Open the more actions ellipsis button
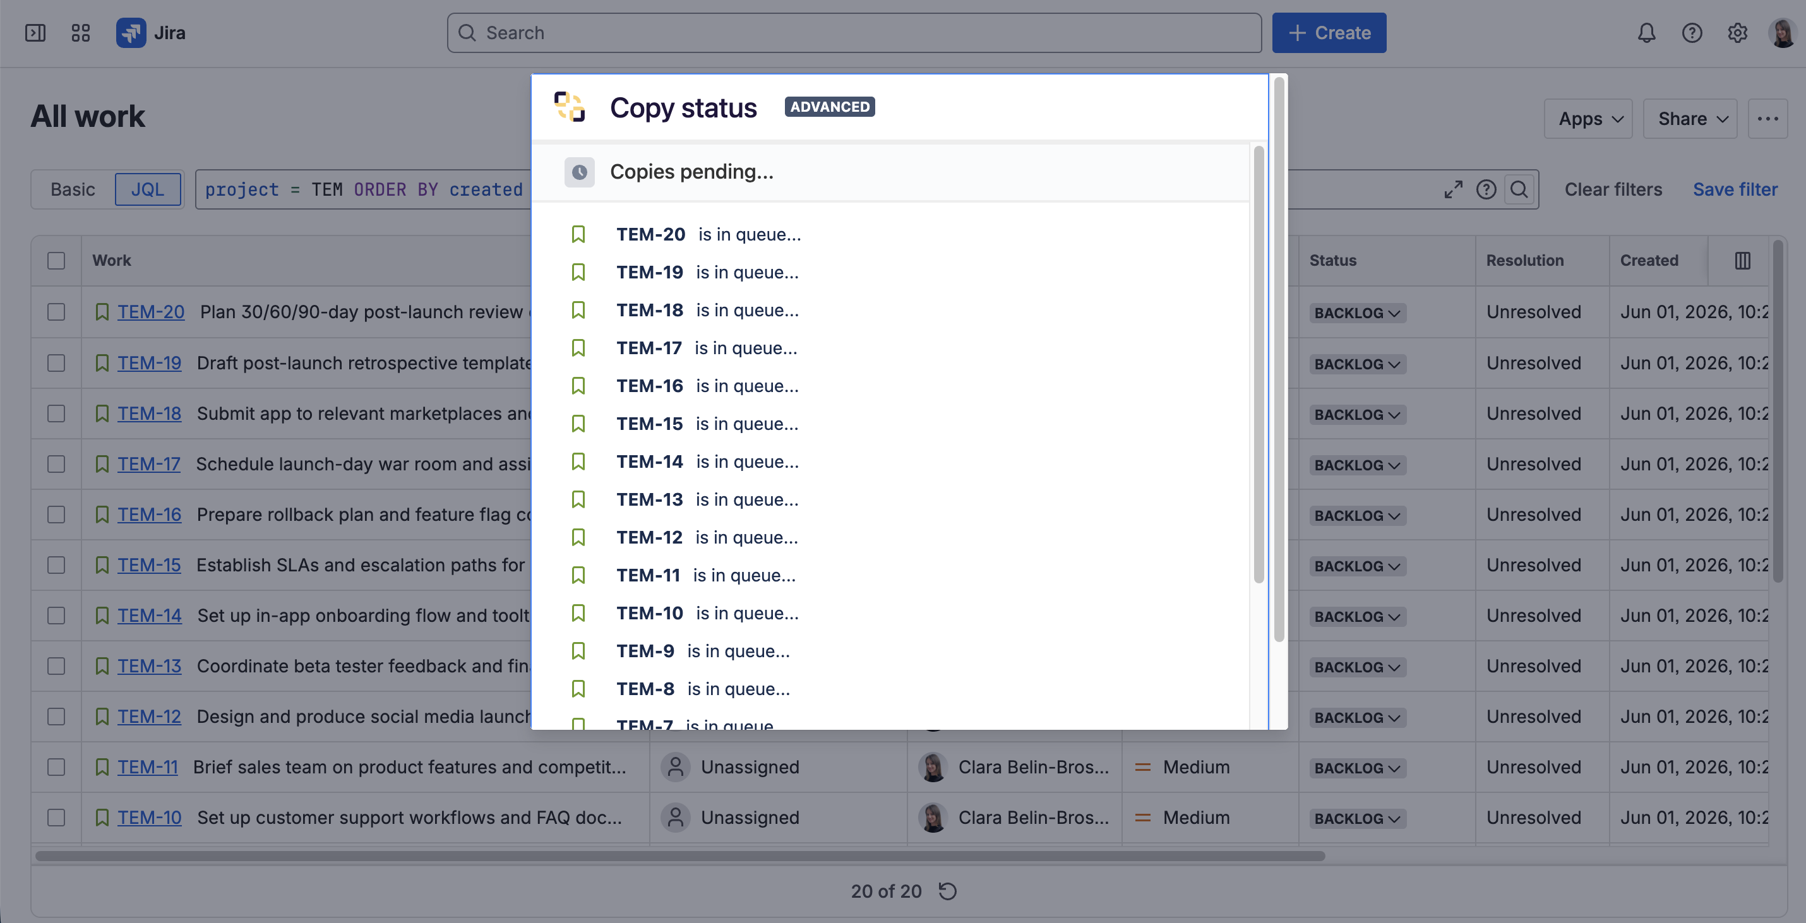 coord(1767,119)
